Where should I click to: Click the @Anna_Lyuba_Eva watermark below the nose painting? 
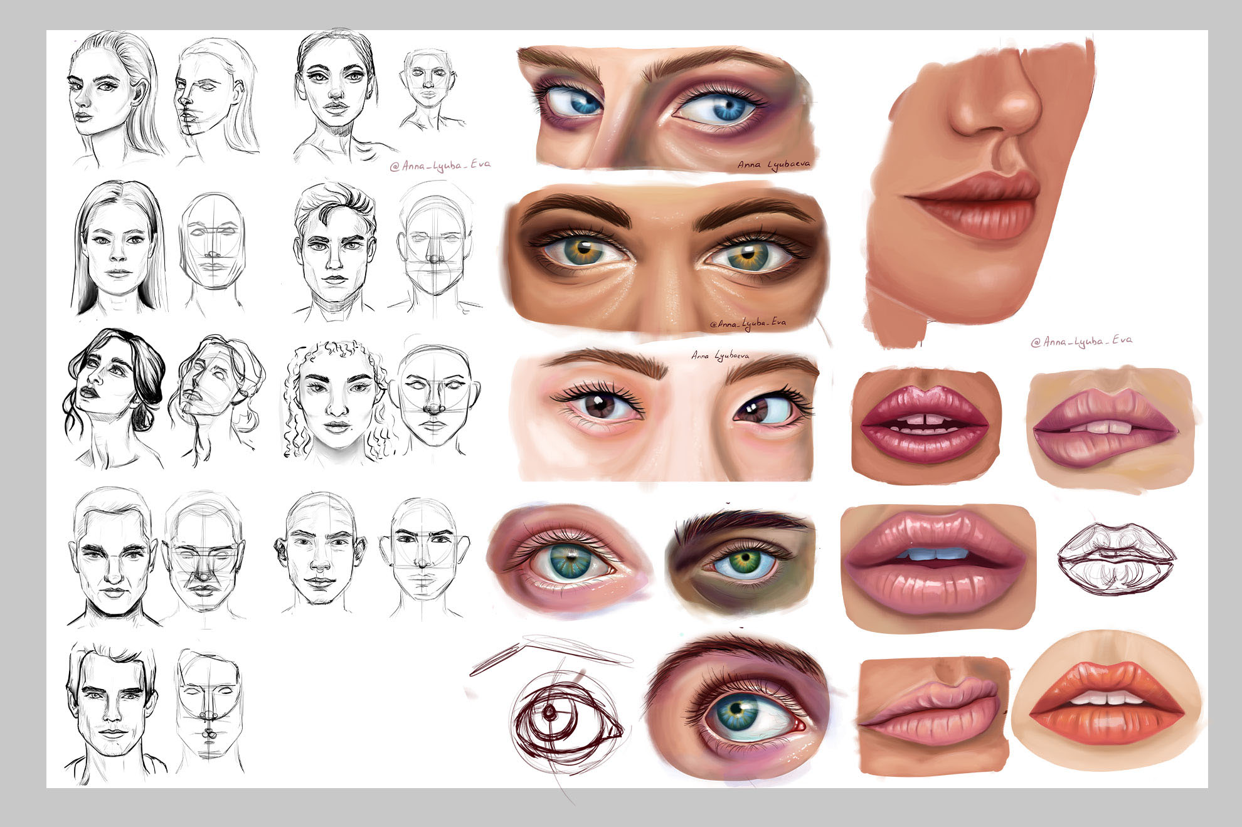click(1081, 341)
